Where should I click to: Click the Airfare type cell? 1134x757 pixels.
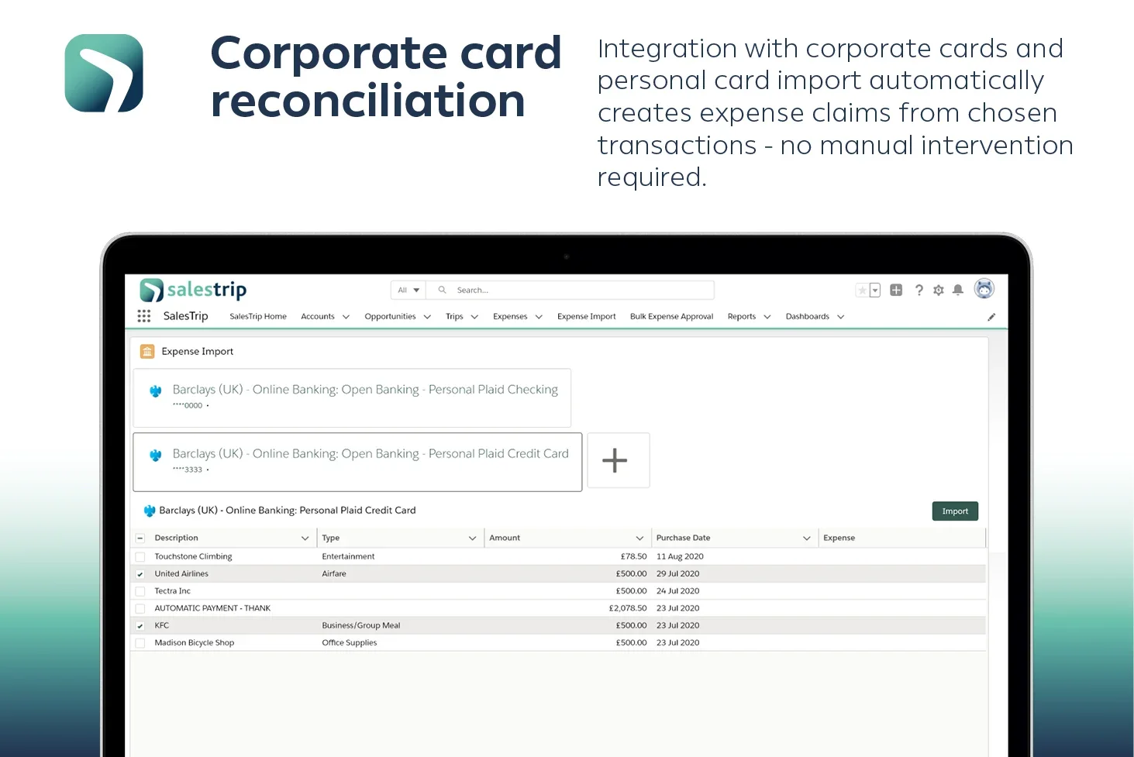coord(334,574)
